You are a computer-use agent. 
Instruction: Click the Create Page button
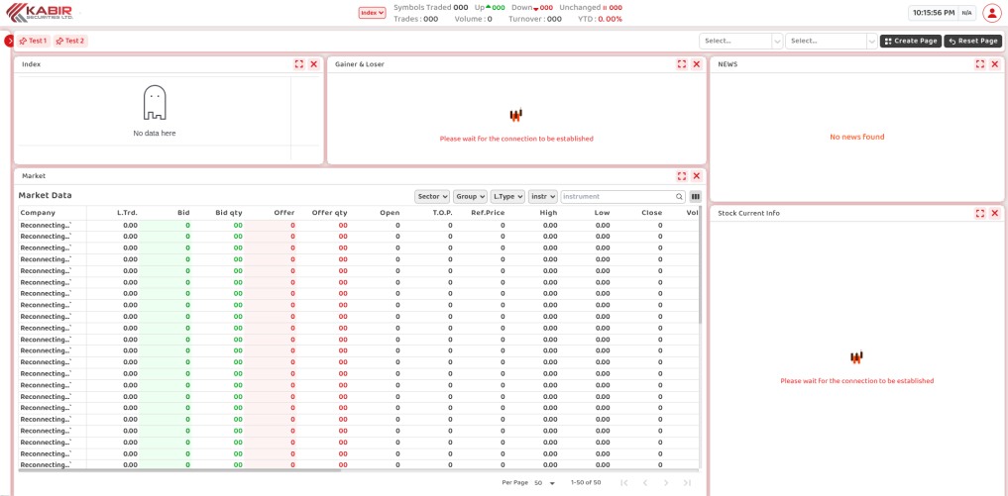pyautogui.click(x=910, y=42)
